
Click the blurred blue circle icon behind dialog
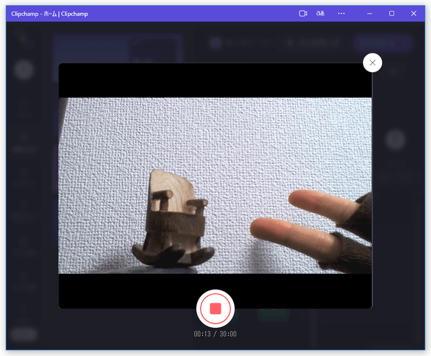click(215, 43)
